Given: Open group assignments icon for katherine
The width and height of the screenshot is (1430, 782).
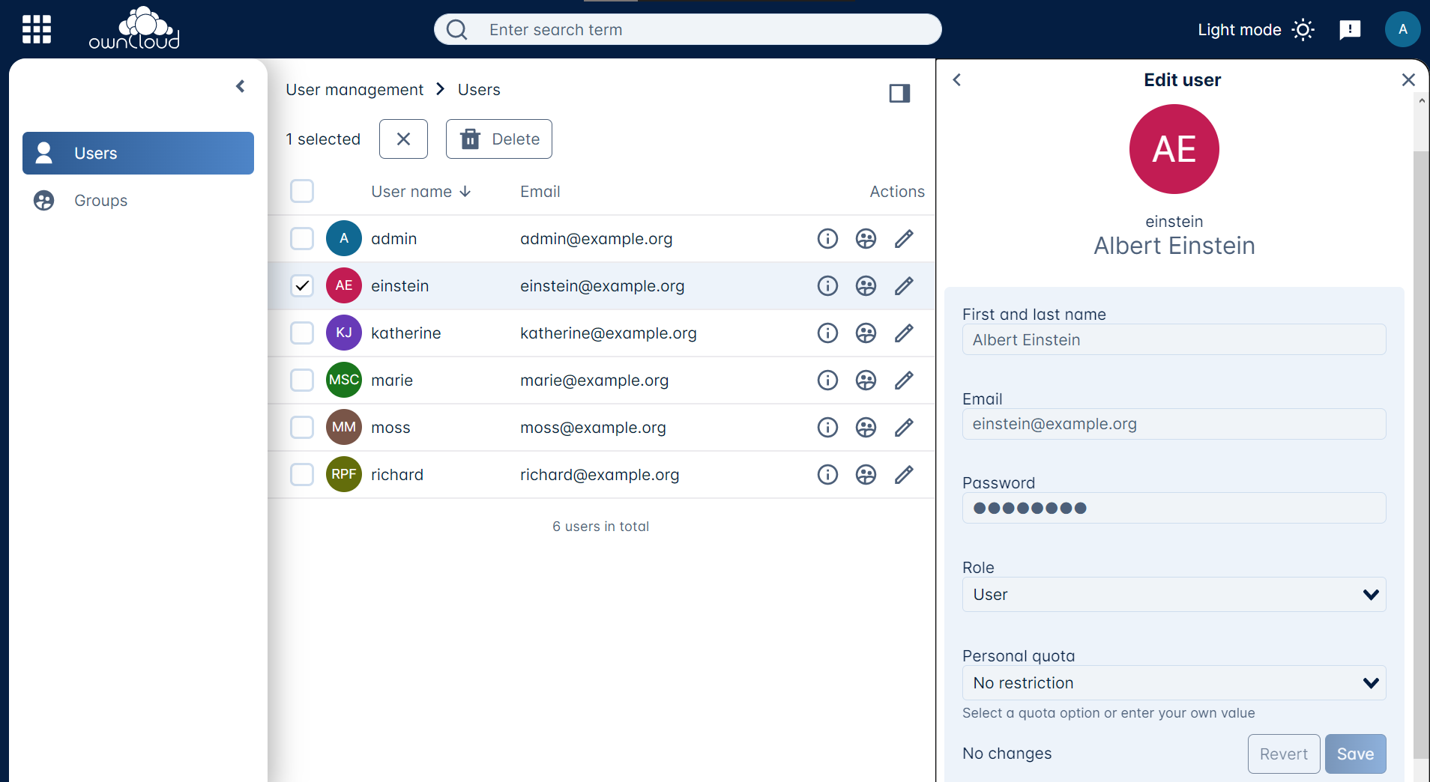Looking at the screenshot, I should click(x=866, y=333).
